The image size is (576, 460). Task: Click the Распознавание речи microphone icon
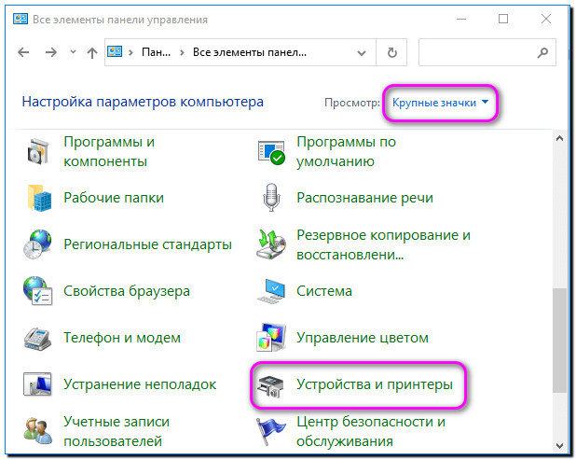(271, 198)
